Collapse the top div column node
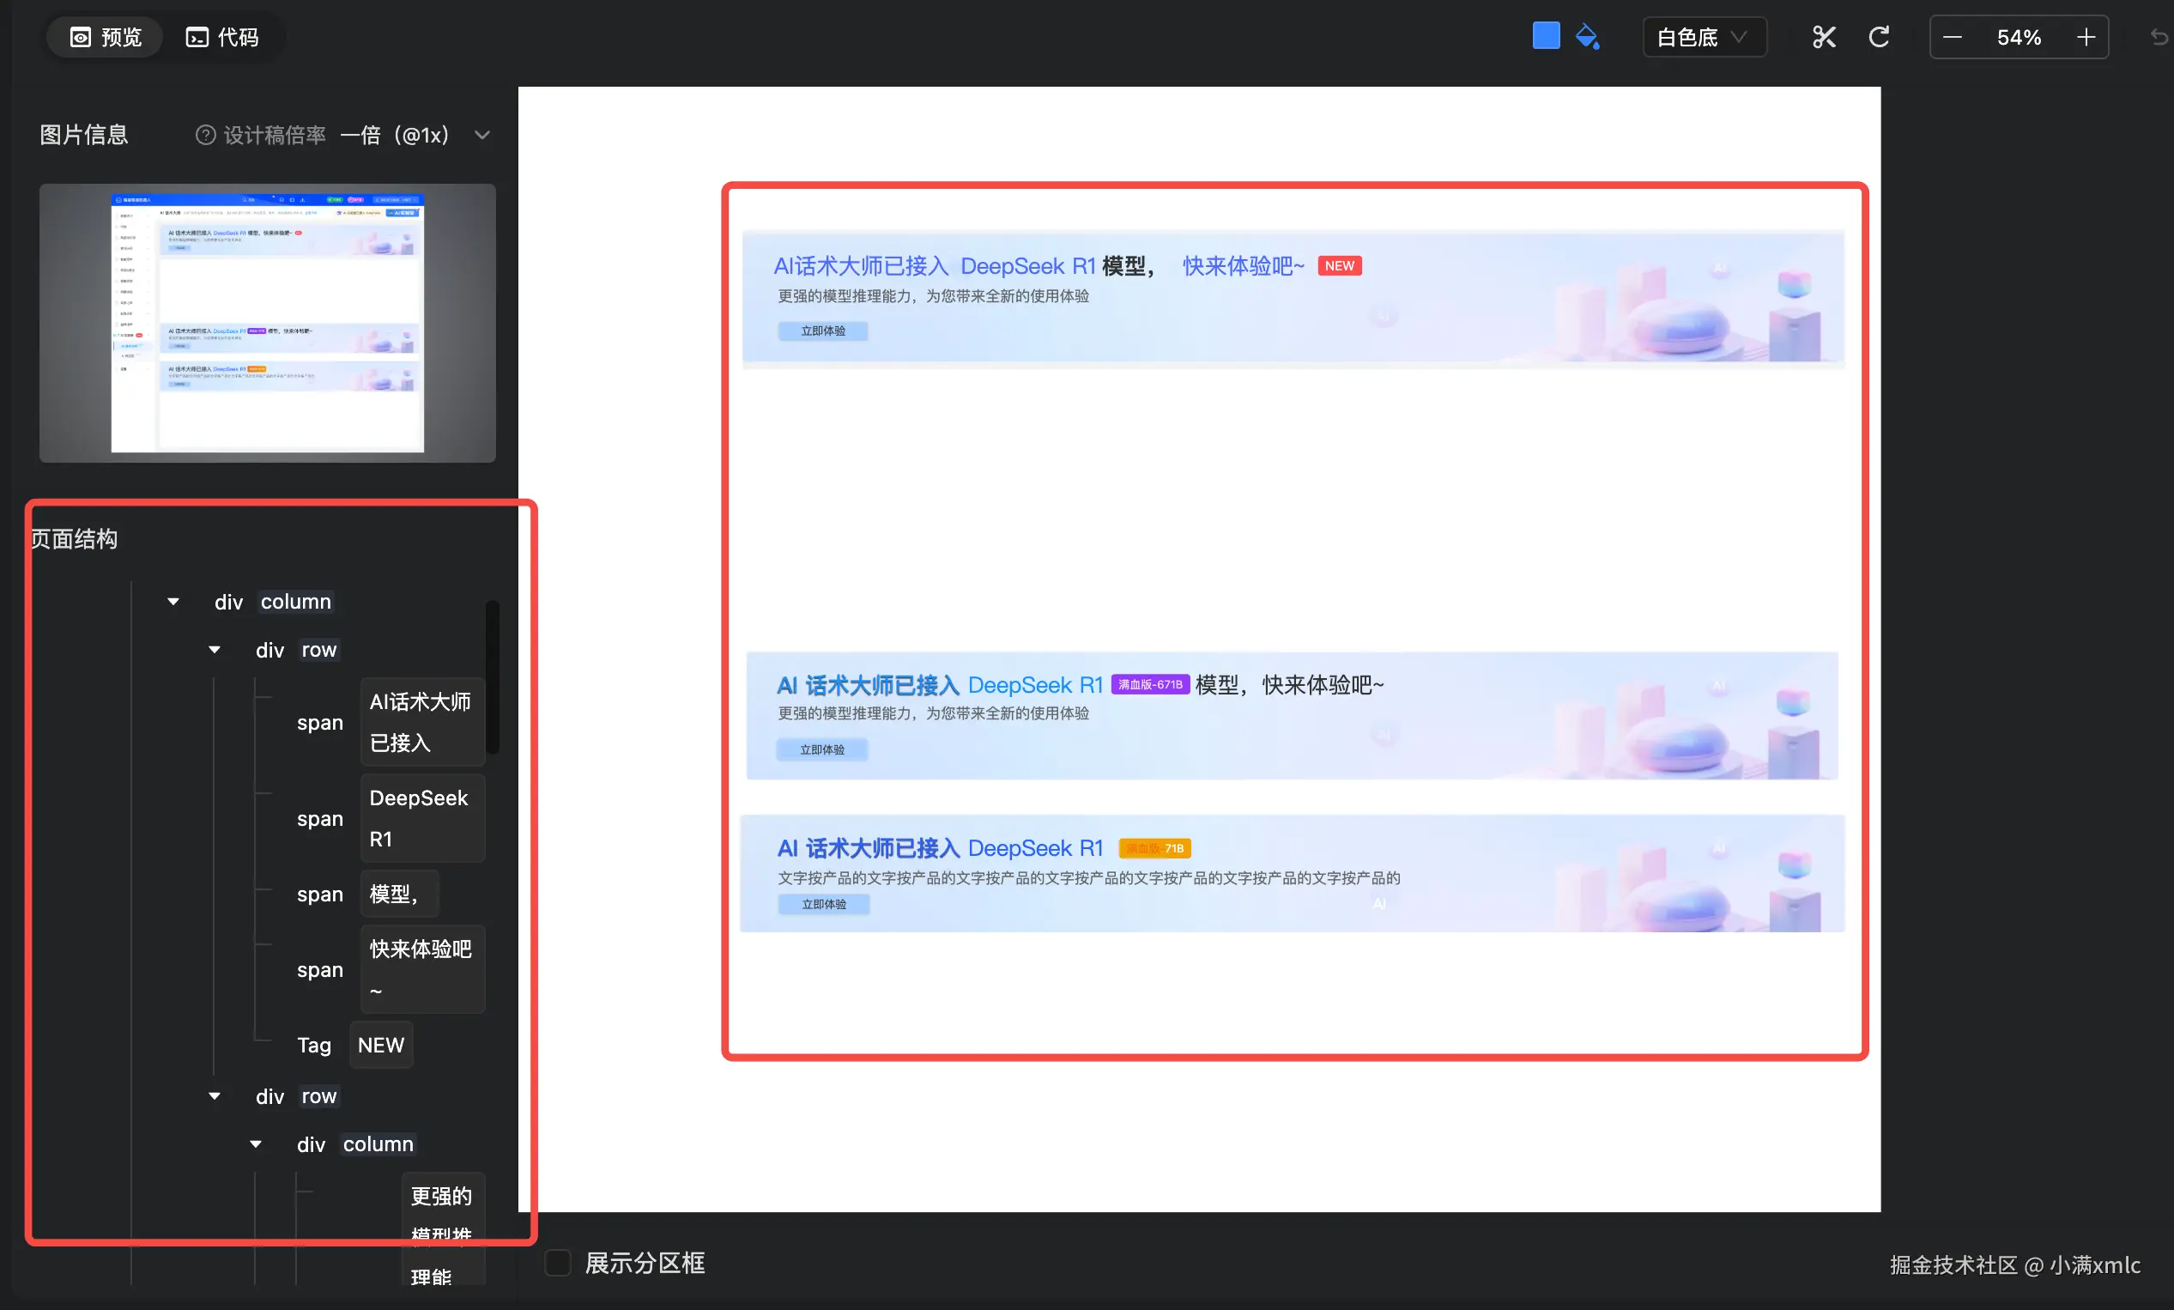The image size is (2174, 1310). click(173, 602)
